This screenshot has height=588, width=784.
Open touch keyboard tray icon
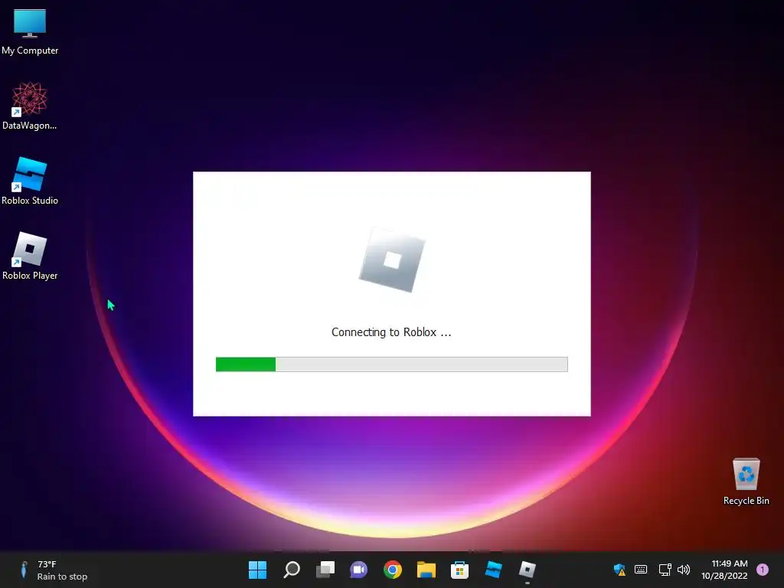point(641,570)
